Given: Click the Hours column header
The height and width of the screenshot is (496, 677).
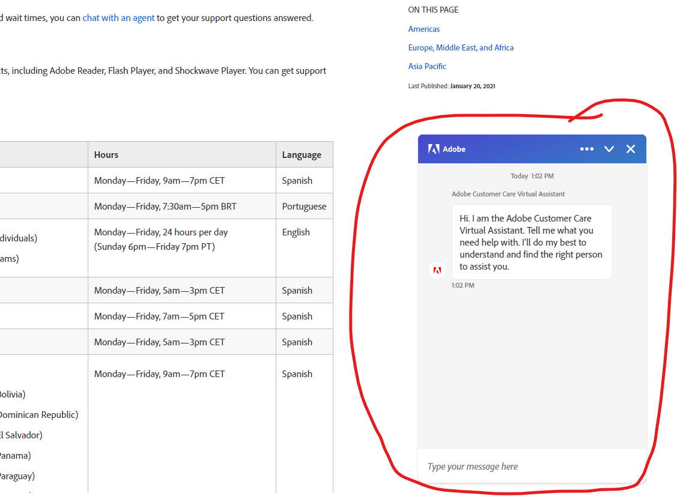Looking at the screenshot, I should pos(106,154).
